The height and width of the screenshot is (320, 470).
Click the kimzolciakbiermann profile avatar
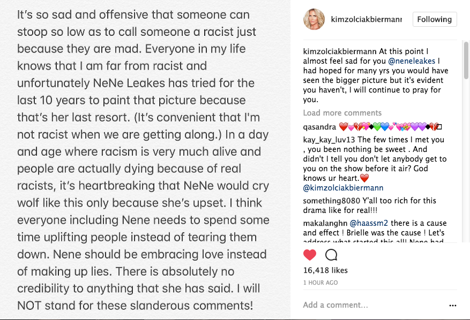point(314,19)
